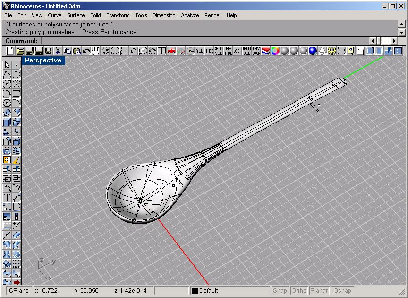Screen dimensions: 408x298
Task: Click the z 1.42e-014 coordinate readout
Action: (x=131, y=290)
